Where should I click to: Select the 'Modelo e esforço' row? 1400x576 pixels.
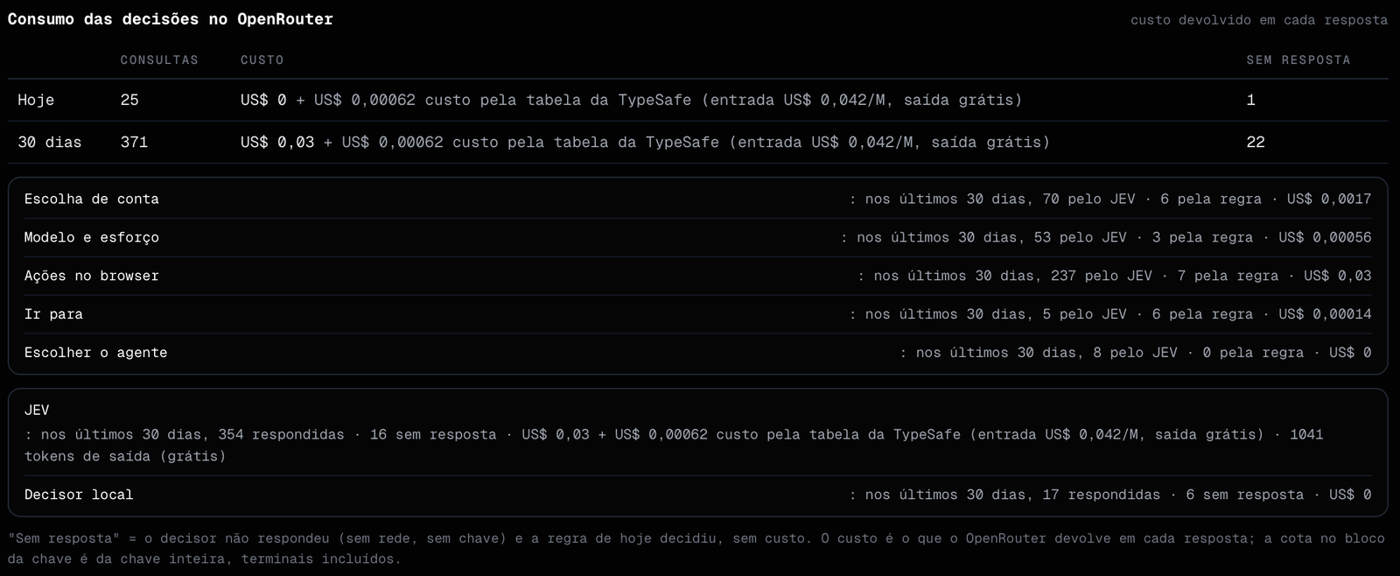pos(698,237)
